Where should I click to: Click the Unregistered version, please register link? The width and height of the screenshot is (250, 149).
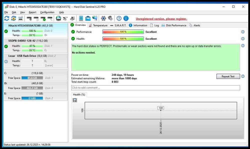[161, 19]
